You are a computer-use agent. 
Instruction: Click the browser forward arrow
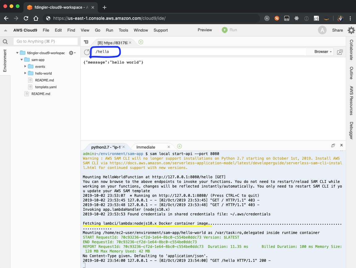pyautogui.click(x=16, y=18)
